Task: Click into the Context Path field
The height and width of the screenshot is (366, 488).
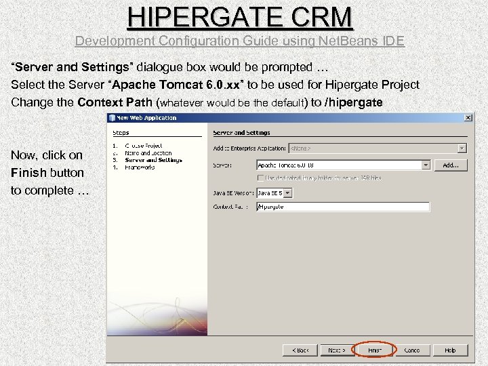Action: coord(343,207)
